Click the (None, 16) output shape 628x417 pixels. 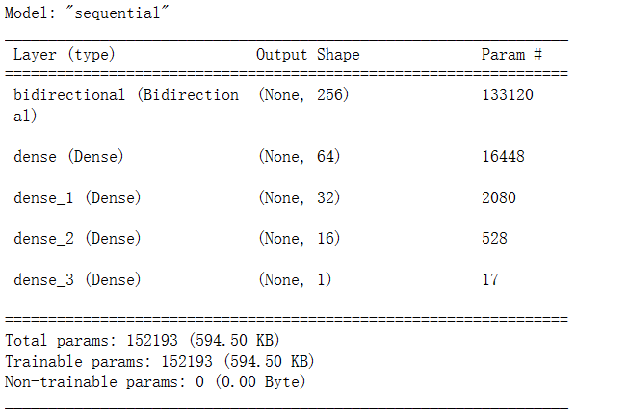300,238
